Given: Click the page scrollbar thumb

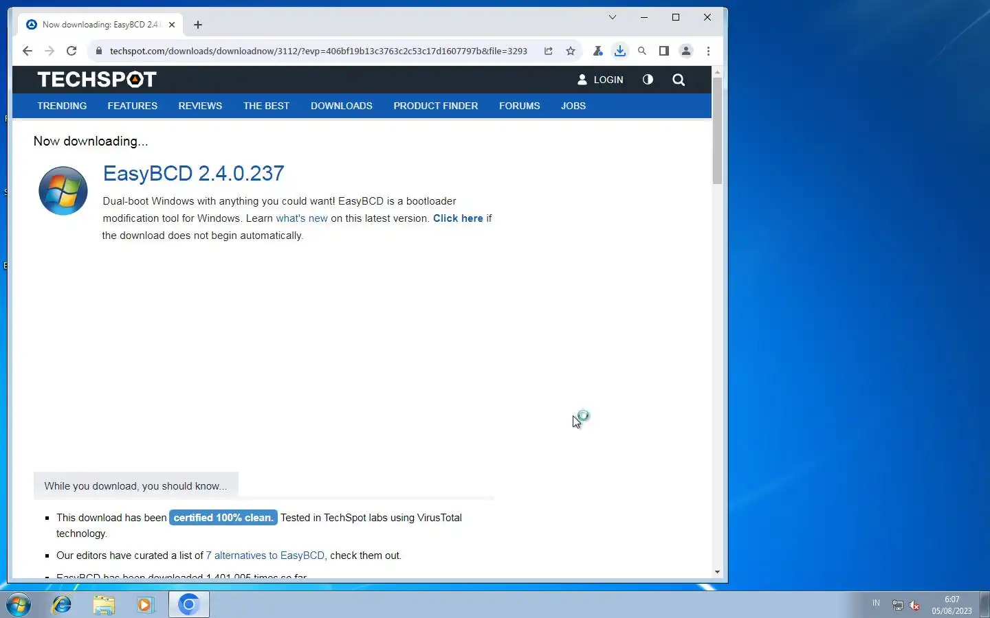Looking at the screenshot, I should tap(717, 130).
